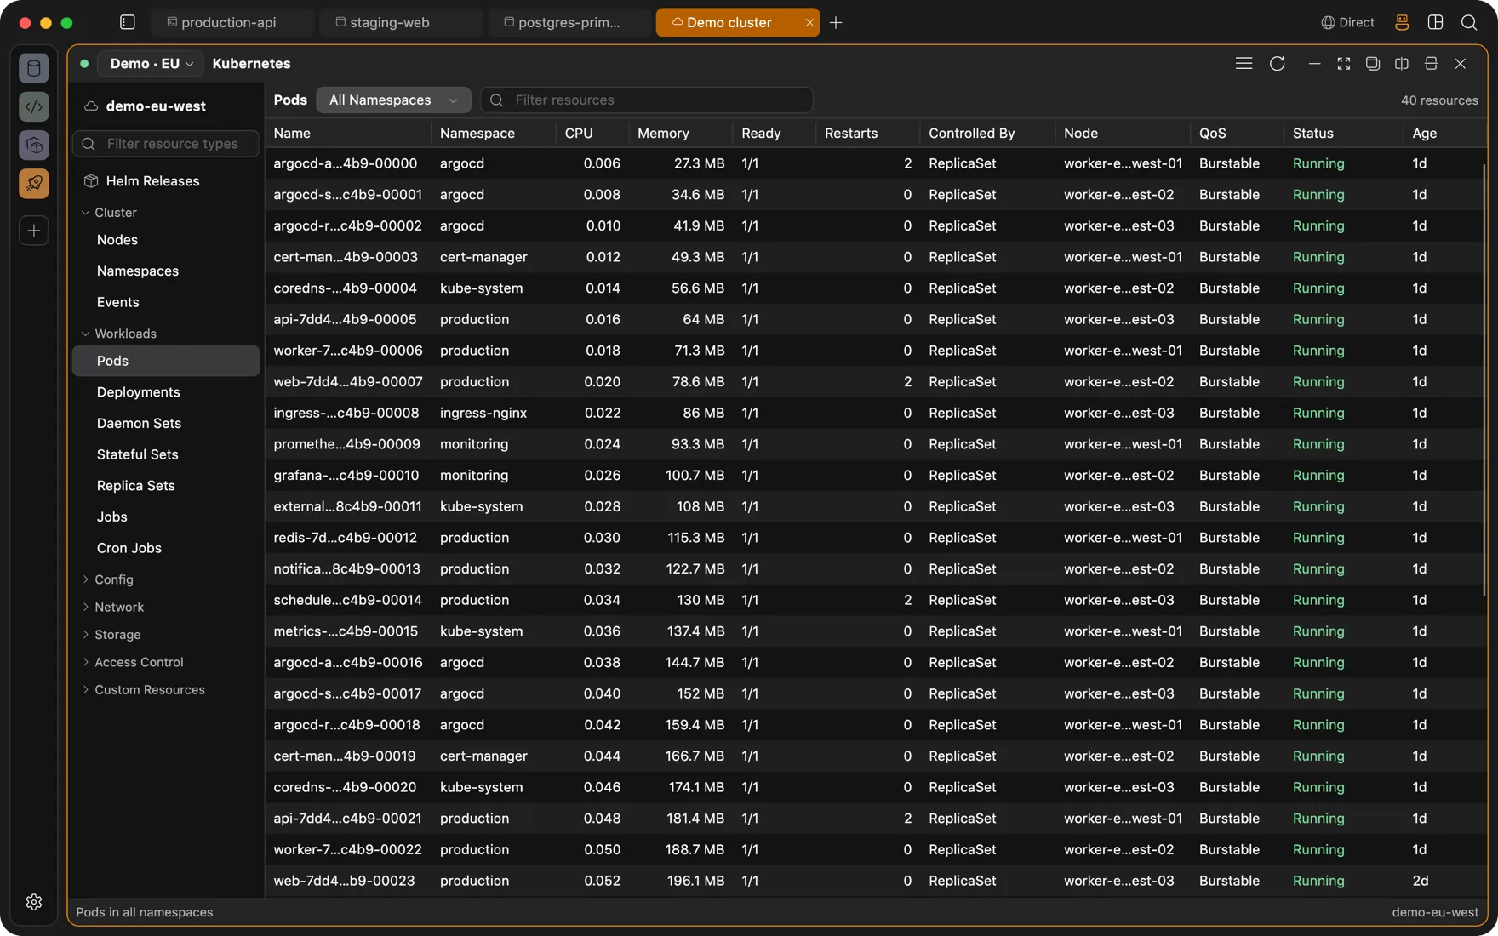Click the Direct connection button

coord(1347,22)
